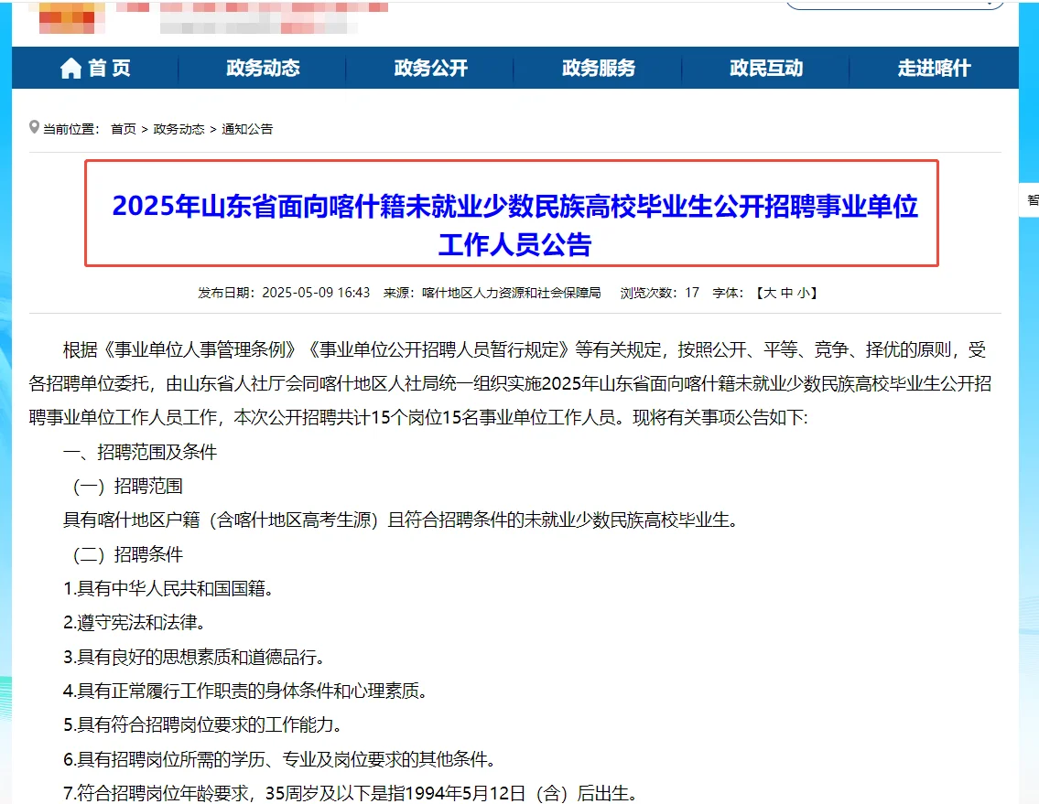1039x804 pixels.
Task: Open the 政务服务 navigation tab
Action: [x=599, y=69]
